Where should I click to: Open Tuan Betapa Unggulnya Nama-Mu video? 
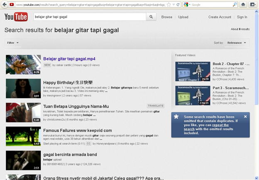click(76, 106)
